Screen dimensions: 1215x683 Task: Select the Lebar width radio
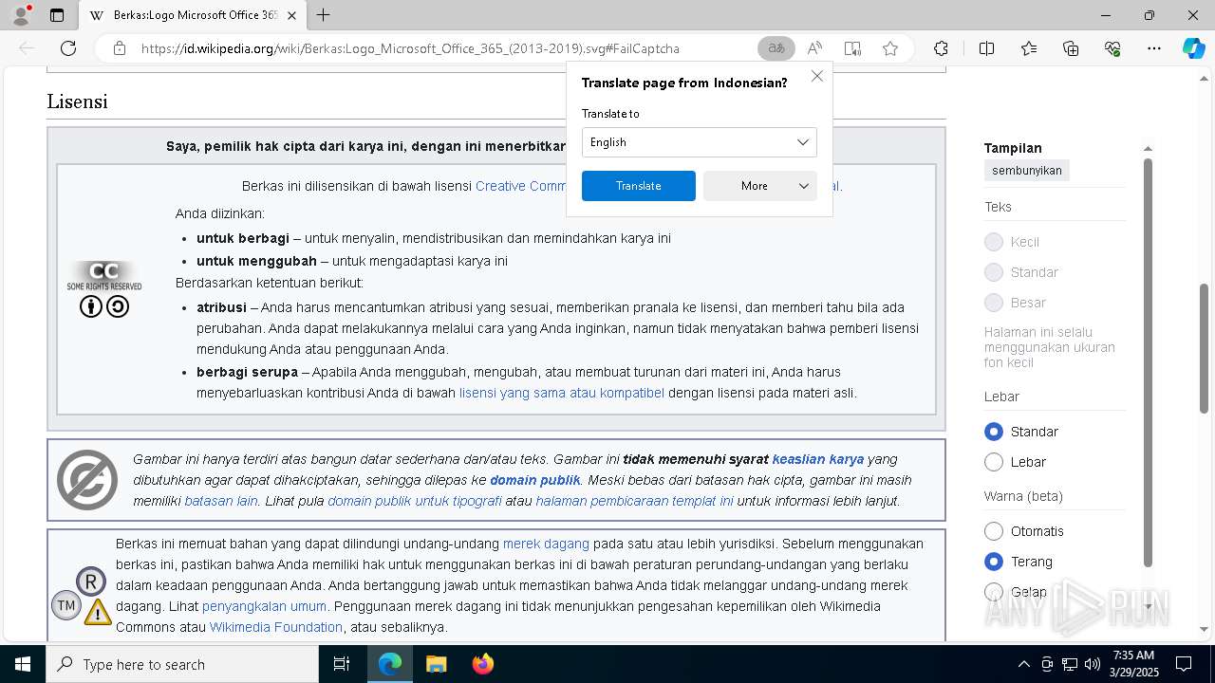pyautogui.click(x=994, y=462)
